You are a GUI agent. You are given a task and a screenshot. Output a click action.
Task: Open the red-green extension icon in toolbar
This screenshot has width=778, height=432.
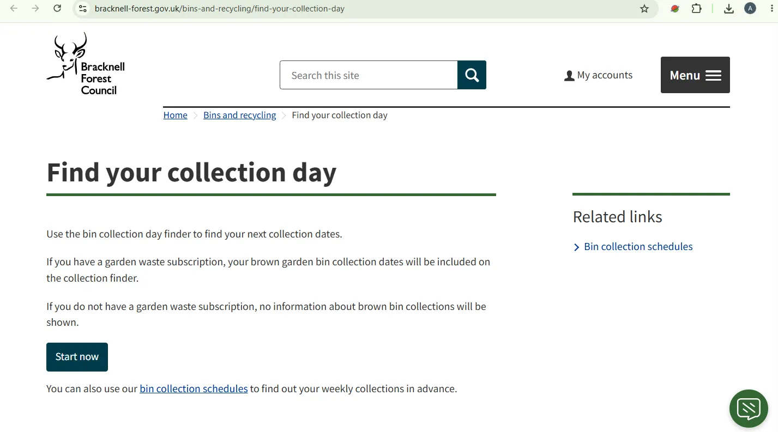point(675,9)
